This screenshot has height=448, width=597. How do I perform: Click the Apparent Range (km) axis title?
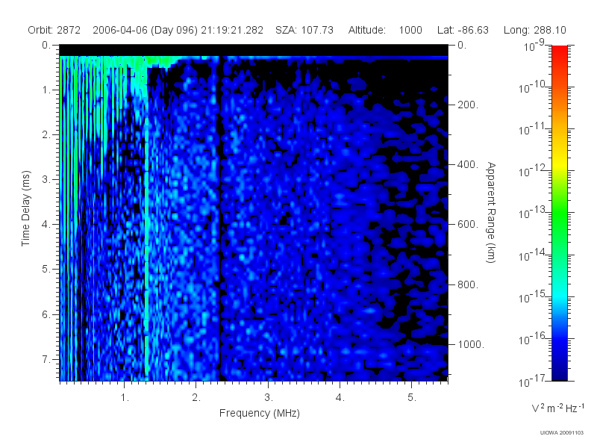[491, 212]
